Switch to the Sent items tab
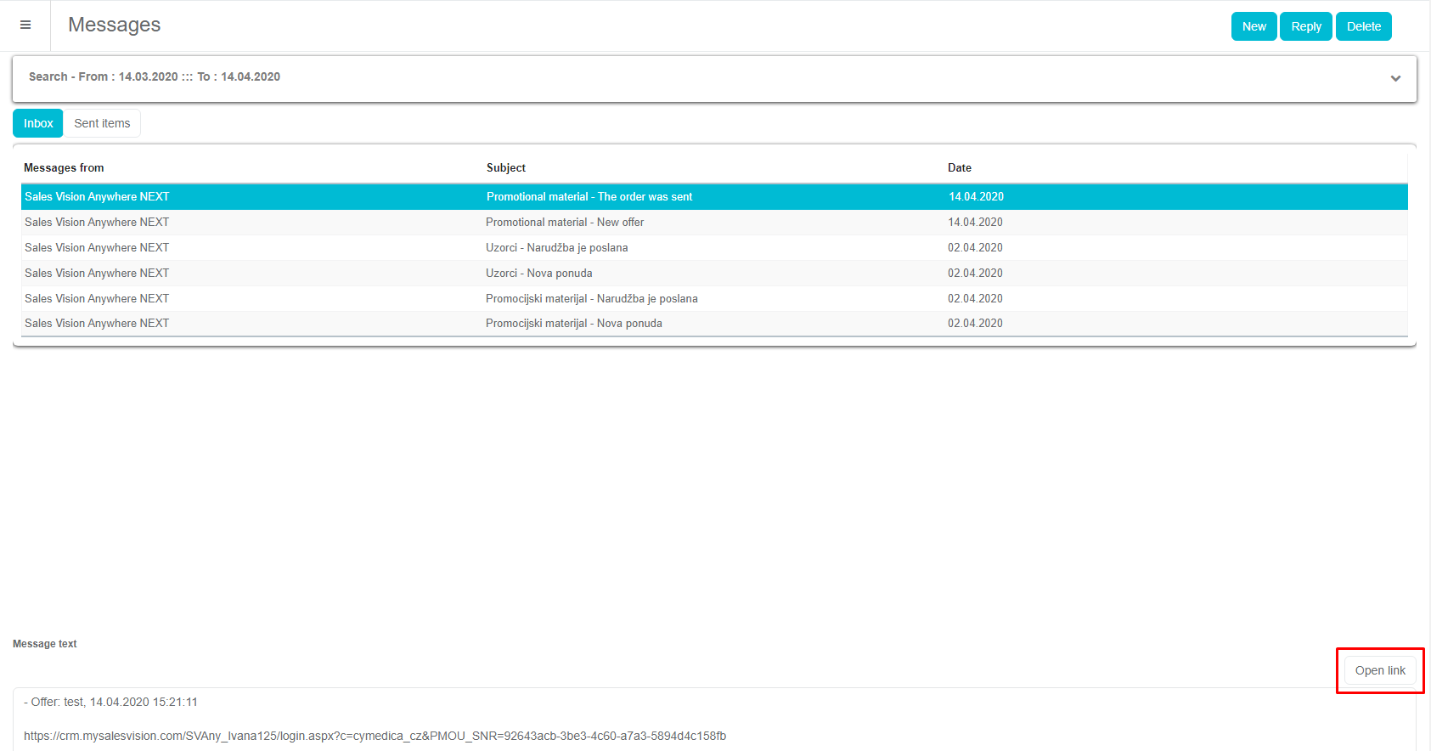The width and height of the screenshot is (1431, 751). (102, 123)
